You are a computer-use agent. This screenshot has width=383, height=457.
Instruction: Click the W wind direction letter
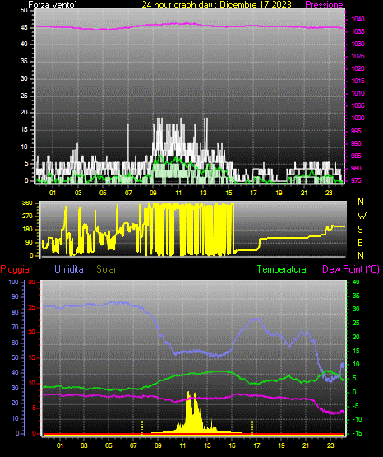(x=362, y=216)
